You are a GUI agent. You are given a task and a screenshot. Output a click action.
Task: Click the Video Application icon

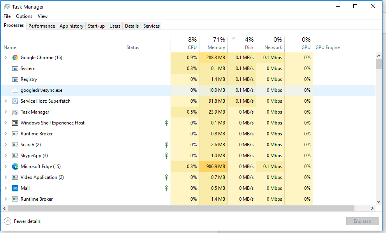point(15,177)
